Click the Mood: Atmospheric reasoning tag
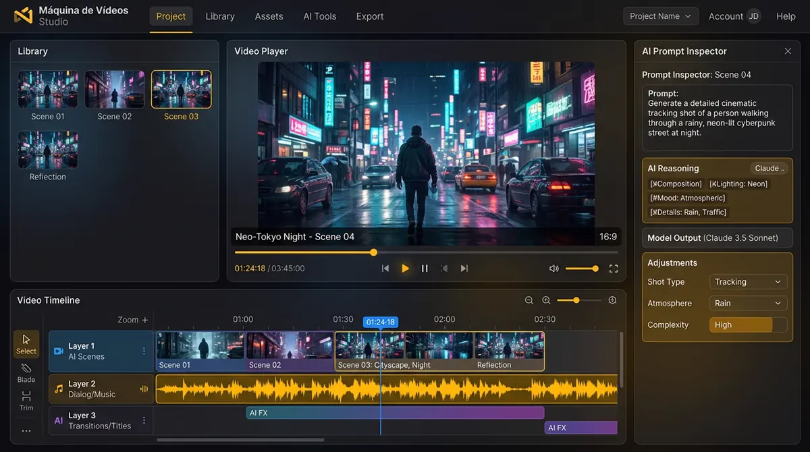810x452 pixels. click(x=687, y=198)
